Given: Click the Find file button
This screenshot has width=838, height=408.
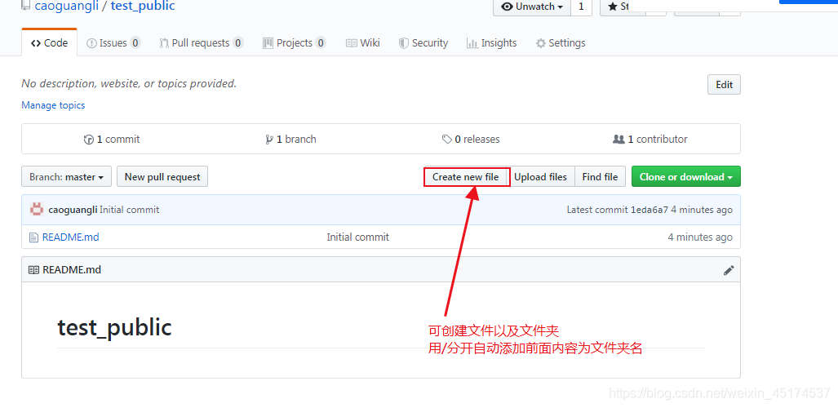Looking at the screenshot, I should coord(601,177).
